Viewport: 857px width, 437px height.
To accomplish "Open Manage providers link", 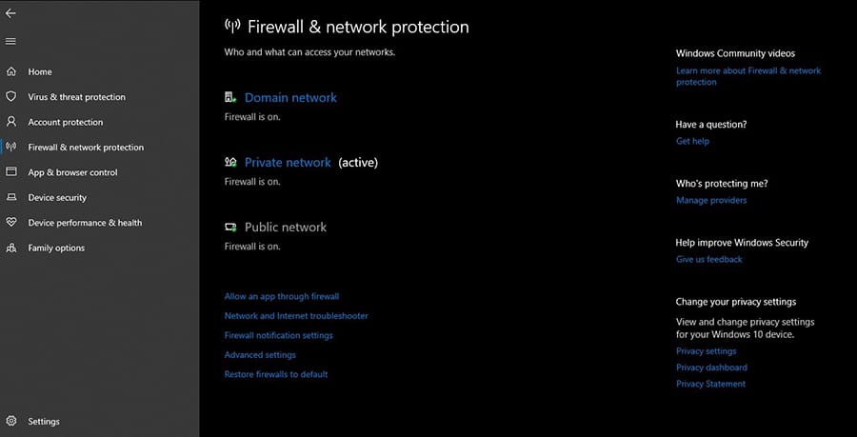I will [x=711, y=201].
